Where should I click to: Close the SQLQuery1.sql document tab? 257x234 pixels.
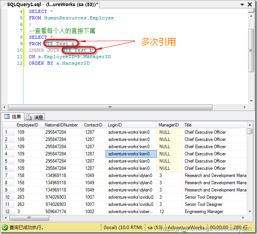click(x=250, y=5)
